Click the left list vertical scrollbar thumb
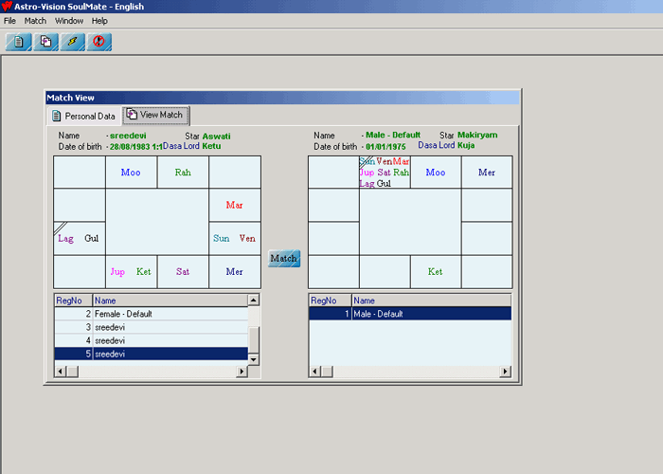Viewport: 663px width, 474px height. (x=253, y=339)
